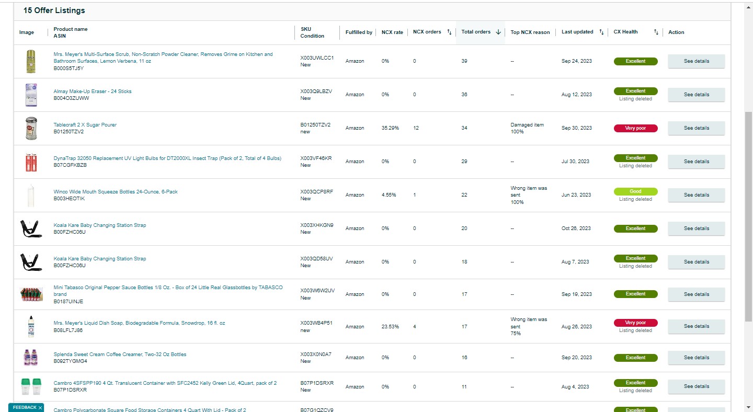See details for DynaTrap UV Light Bulbs
This screenshot has width=753, height=412.
[x=697, y=162]
